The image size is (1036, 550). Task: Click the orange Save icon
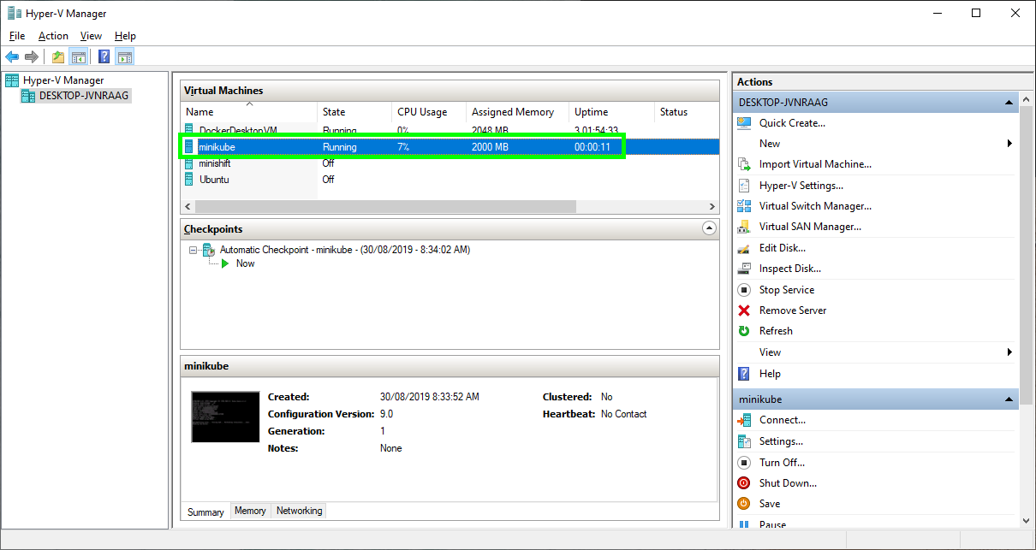[744, 504]
